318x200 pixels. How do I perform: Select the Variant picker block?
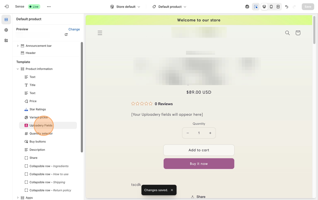tap(39, 117)
